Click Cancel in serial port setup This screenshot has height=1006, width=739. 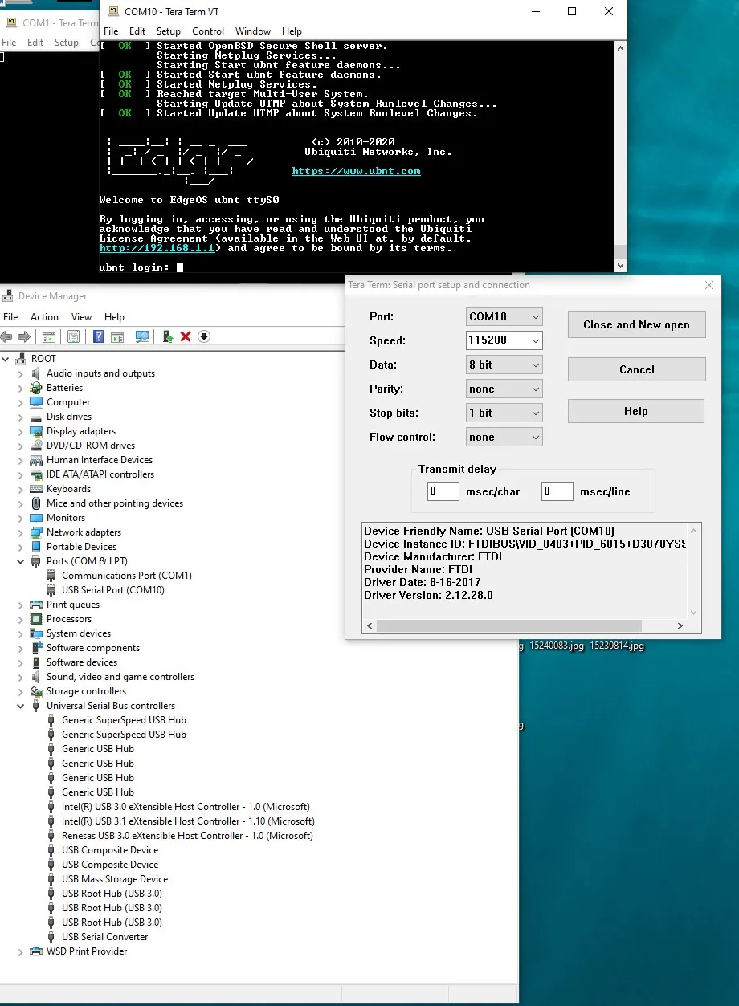636,369
